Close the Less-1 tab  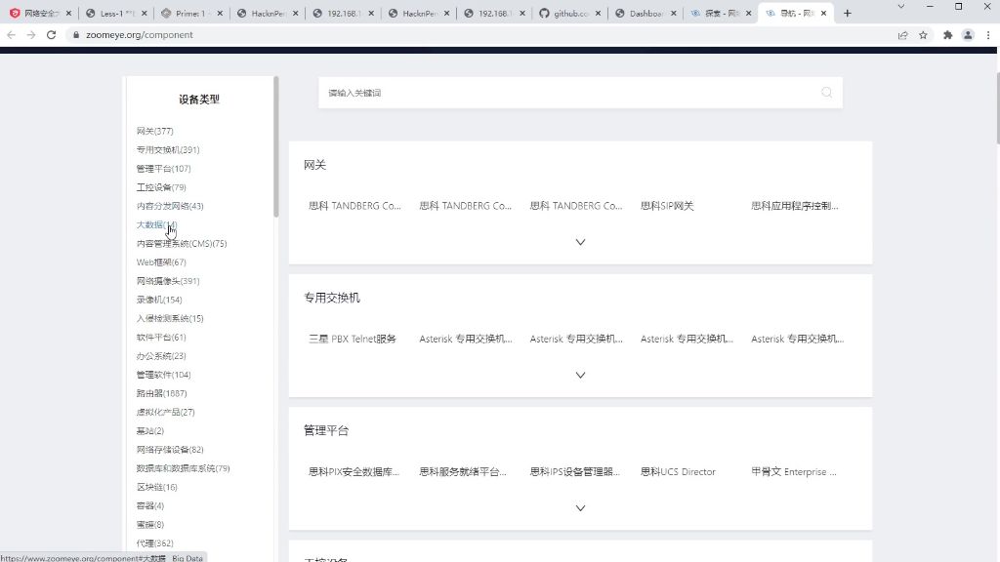tap(145, 13)
